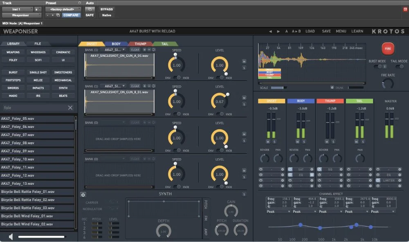Mute second ONSET bank with M

244,98
